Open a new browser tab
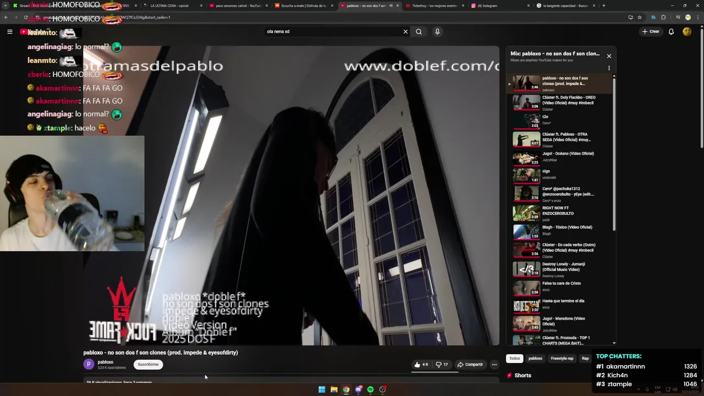 (x=604, y=5)
